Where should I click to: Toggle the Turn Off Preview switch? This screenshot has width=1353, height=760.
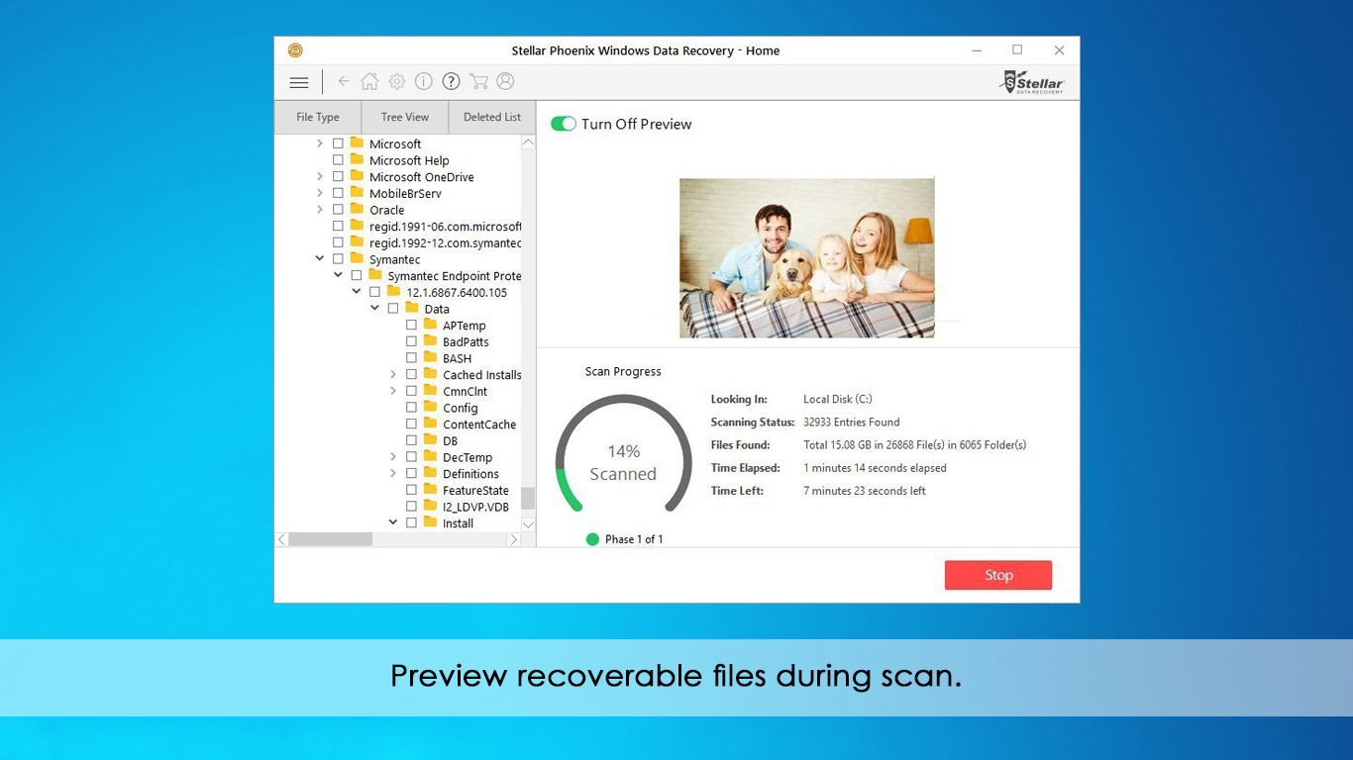pos(564,124)
